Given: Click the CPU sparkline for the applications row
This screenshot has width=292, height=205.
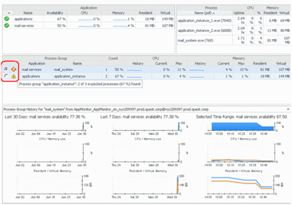Looking at the screenshot, I should tap(86, 20).
